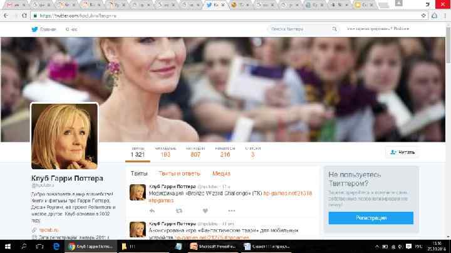Open the Списки 3 lists counter
The image size is (451, 253).
(253, 152)
